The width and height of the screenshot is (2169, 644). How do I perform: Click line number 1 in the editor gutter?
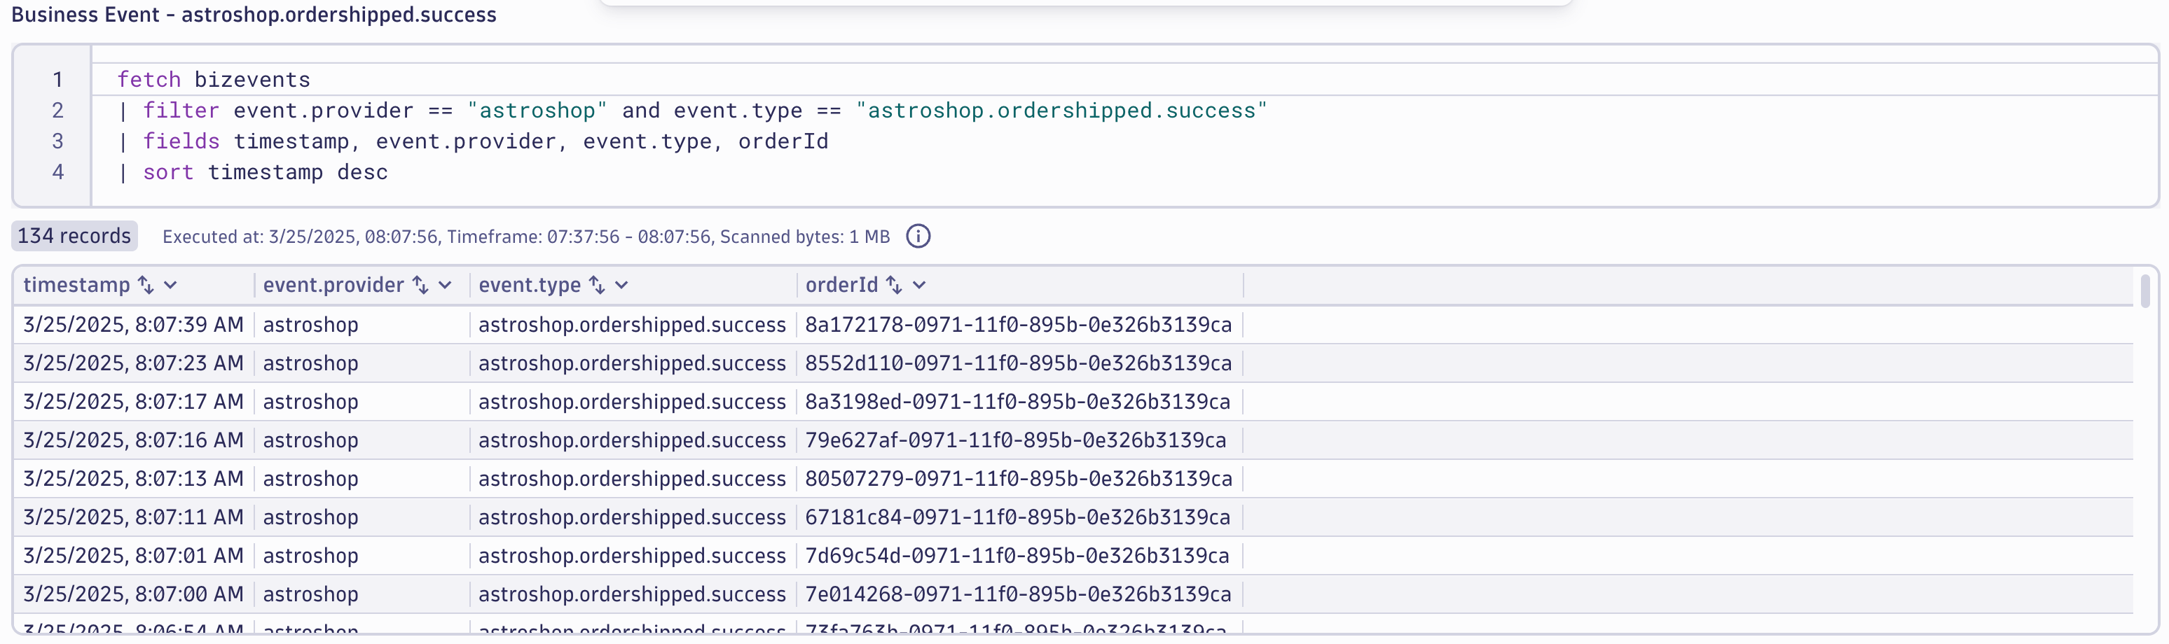click(x=57, y=80)
